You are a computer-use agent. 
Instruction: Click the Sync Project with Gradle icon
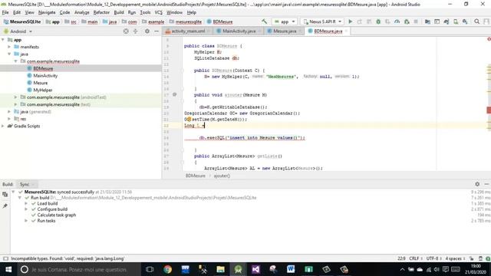click(x=447, y=21)
